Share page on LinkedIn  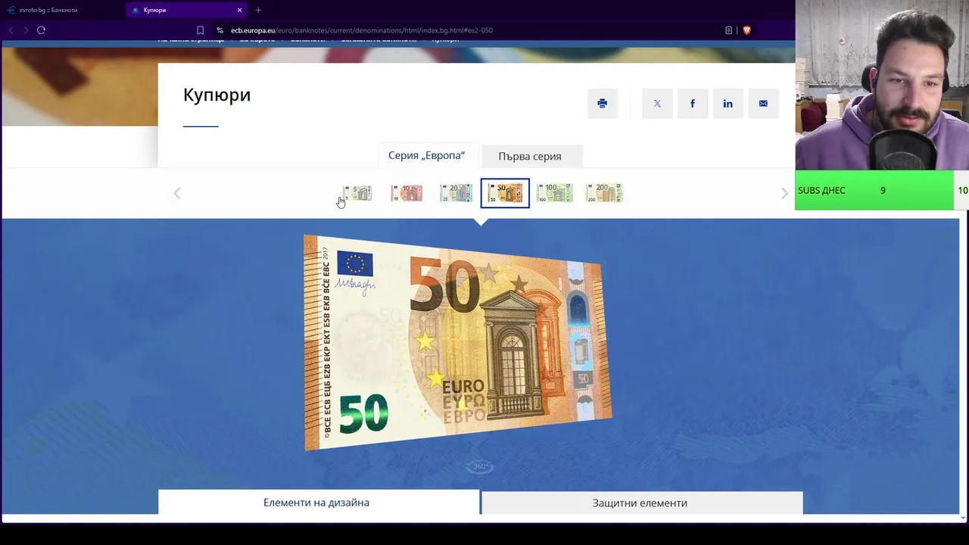tap(728, 104)
